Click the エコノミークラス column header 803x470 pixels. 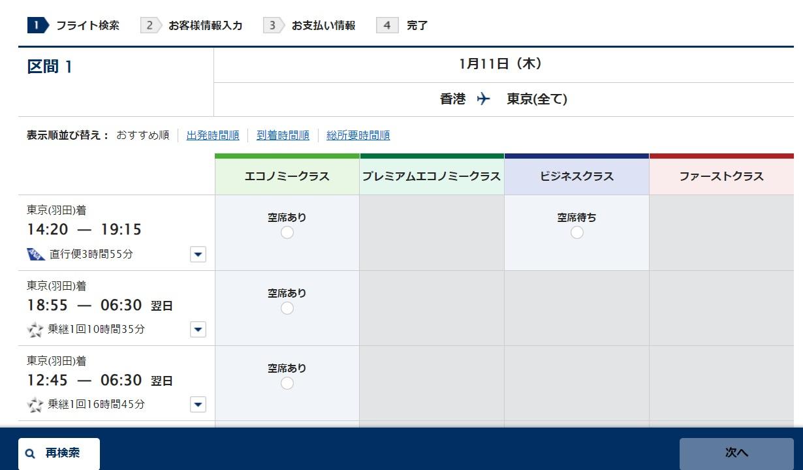click(287, 176)
